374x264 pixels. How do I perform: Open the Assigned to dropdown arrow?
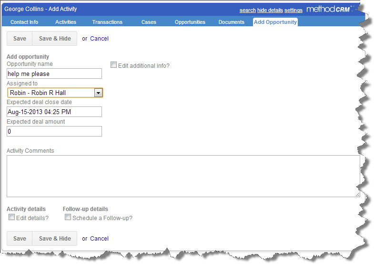coord(98,93)
